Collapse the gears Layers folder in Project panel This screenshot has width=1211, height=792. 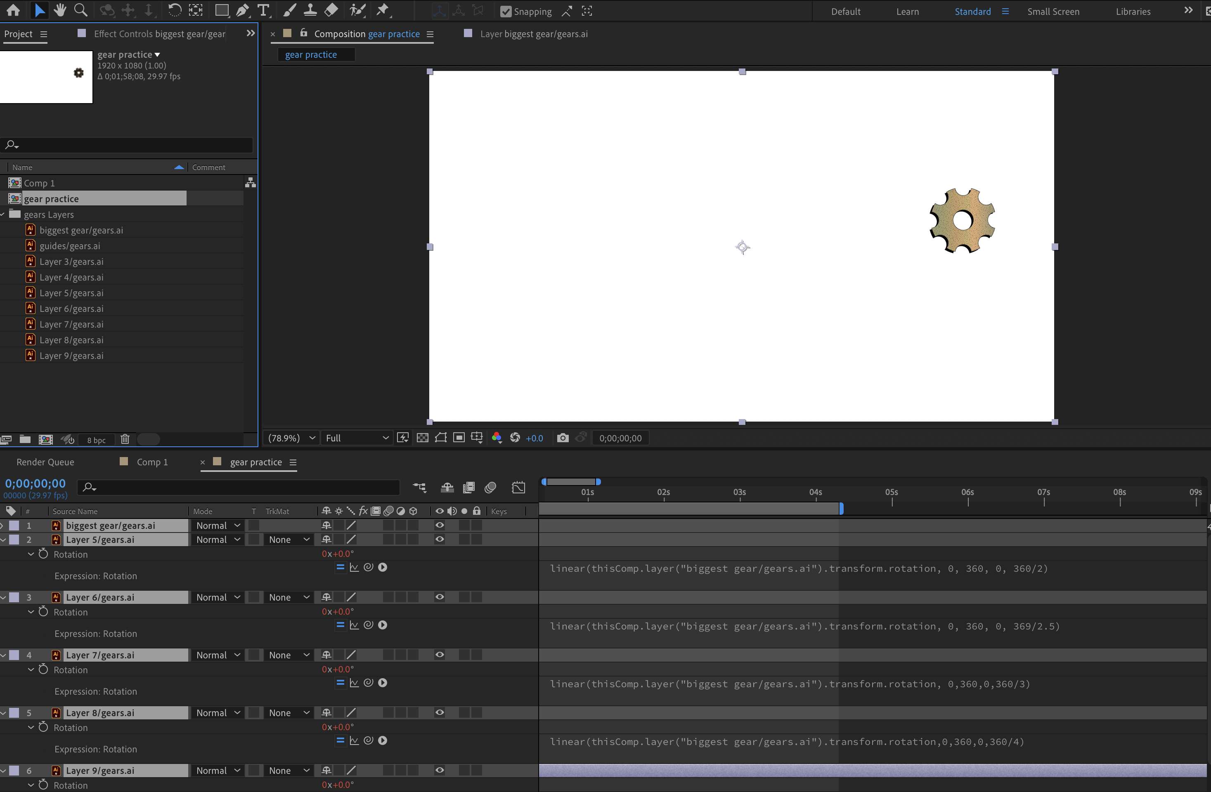tap(4, 214)
